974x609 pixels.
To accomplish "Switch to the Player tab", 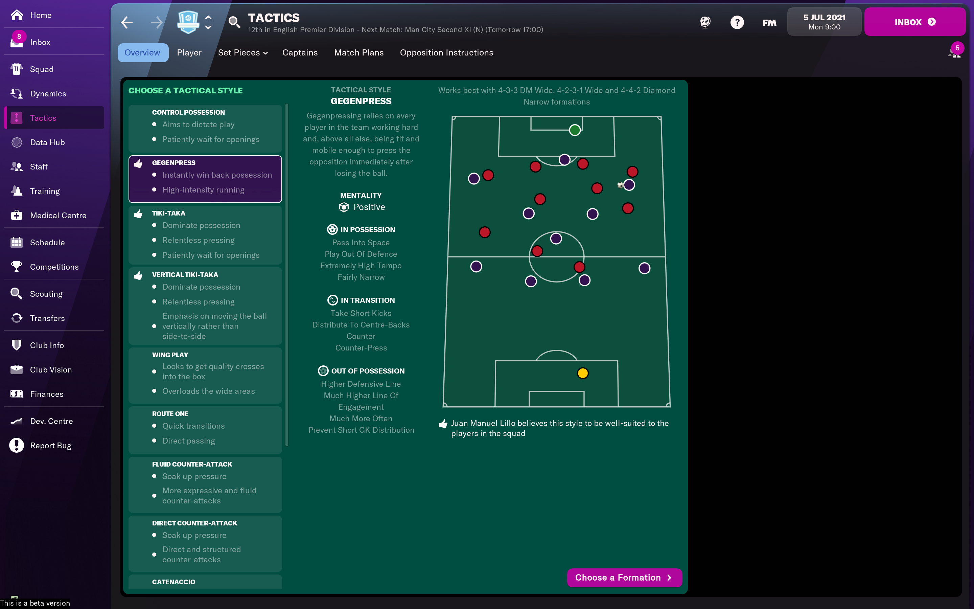I will pos(189,52).
